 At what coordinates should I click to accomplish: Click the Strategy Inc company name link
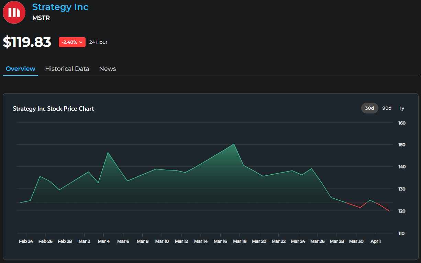click(x=60, y=7)
